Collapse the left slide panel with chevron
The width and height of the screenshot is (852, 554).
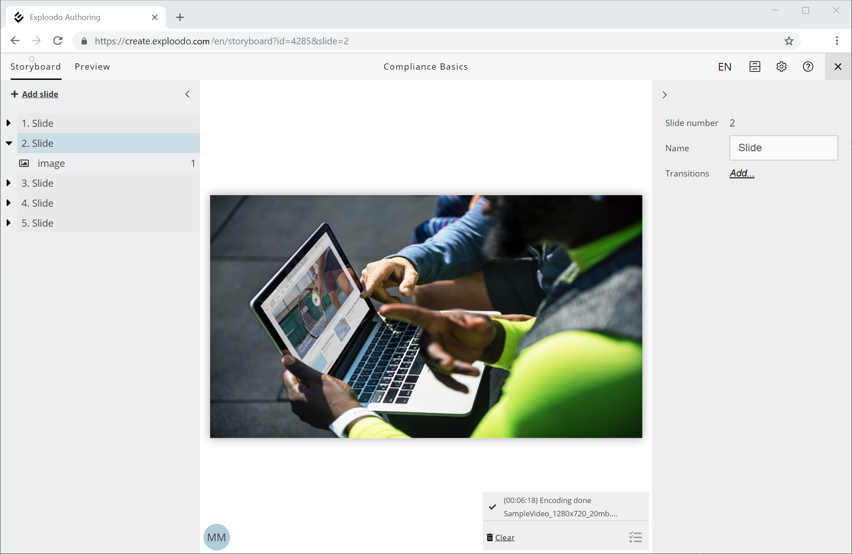188,94
